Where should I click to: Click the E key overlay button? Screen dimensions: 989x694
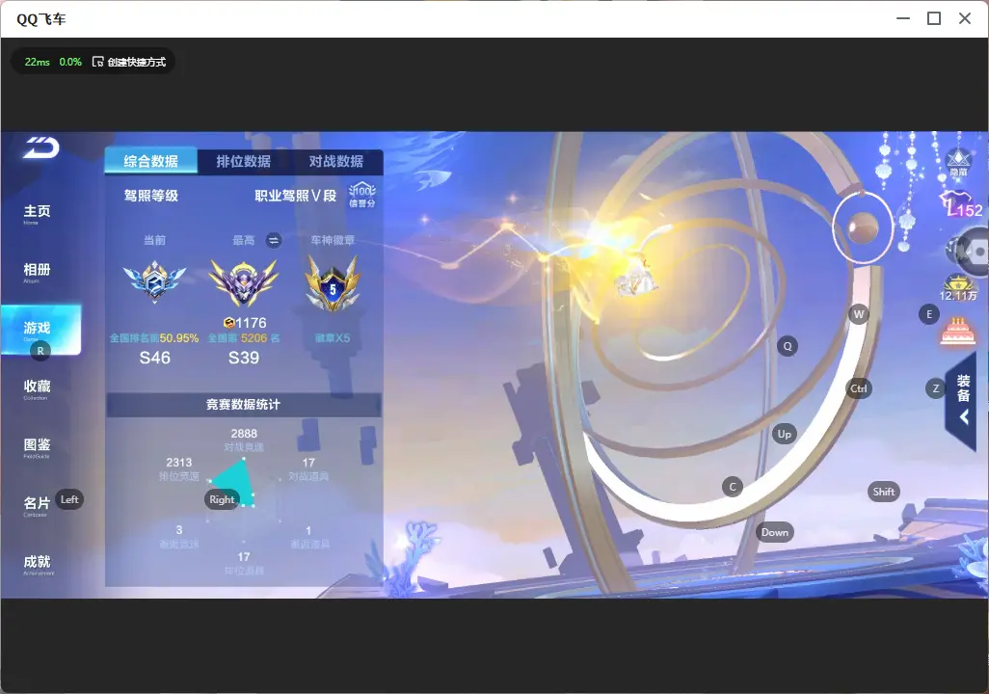(929, 314)
